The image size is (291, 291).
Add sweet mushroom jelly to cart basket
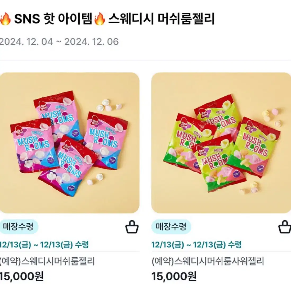132,227
